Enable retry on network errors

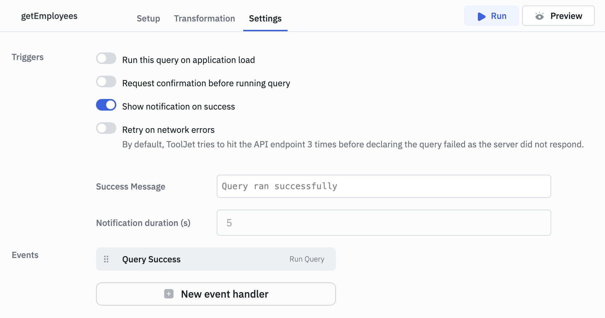[x=106, y=128]
